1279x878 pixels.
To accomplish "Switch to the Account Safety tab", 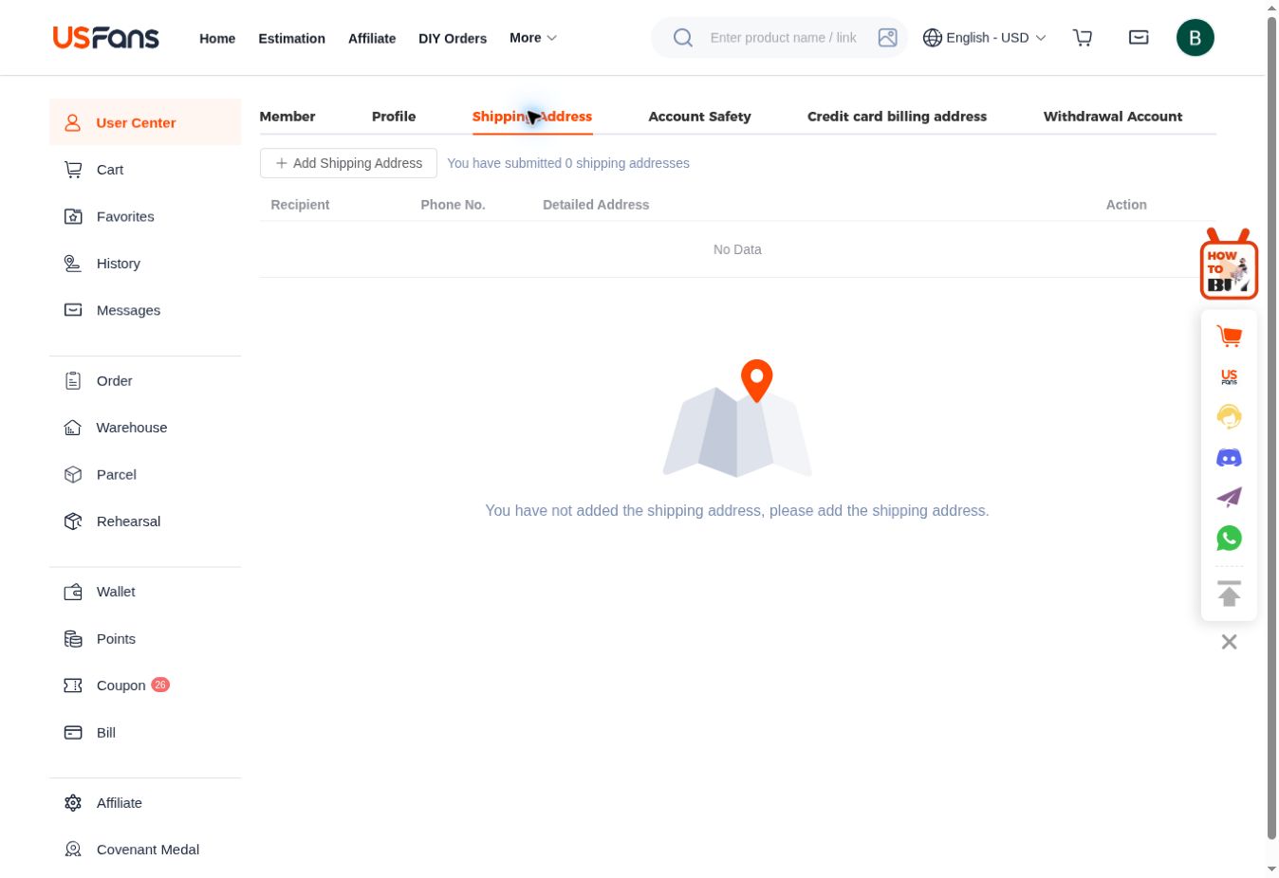I will 699,117.
